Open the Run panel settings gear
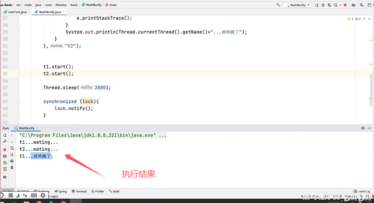This screenshot has height=203, width=374. [x=363, y=128]
